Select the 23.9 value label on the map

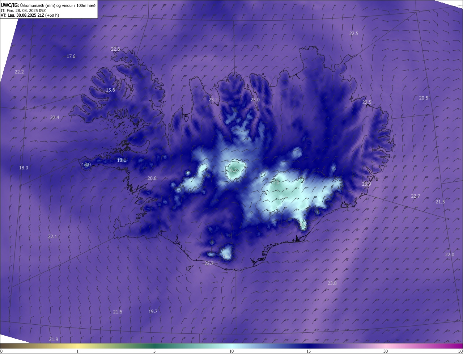366,184
